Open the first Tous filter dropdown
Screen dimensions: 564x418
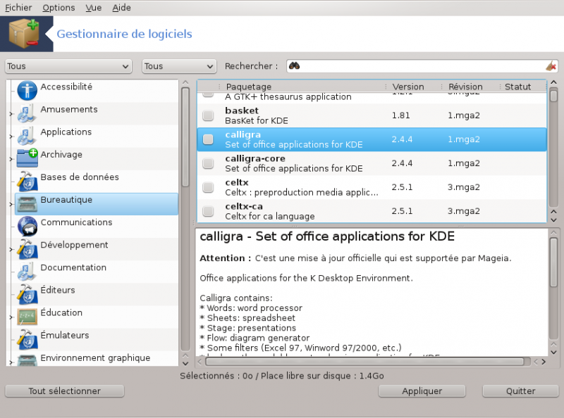pyautogui.click(x=68, y=66)
